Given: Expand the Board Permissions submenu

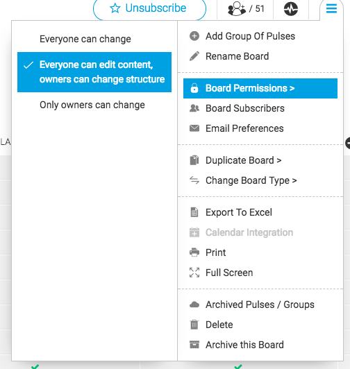Looking at the screenshot, I should (x=260, y=88).
